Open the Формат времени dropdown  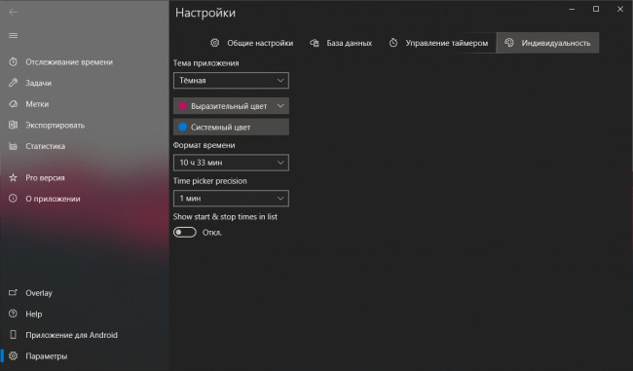pos(231,163)
